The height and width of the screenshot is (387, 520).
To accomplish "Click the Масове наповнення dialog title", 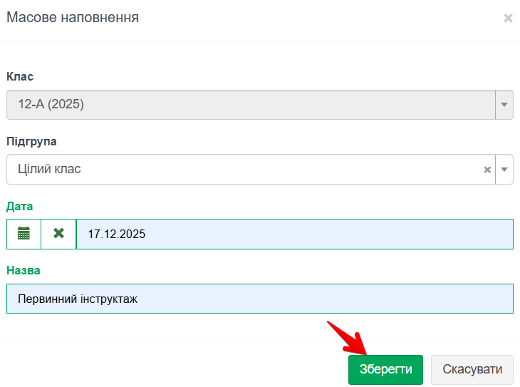I will (x=73, y=18).
